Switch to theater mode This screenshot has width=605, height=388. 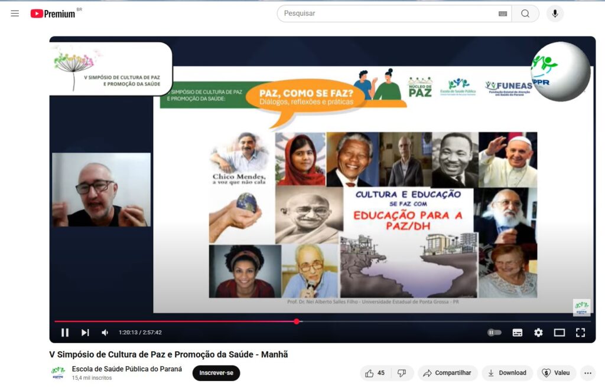pyautogui.click(x=559, y=333)
